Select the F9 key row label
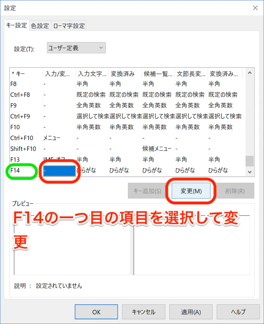Image resolution: width=264 pixels, height=324 pixels. [x=13, y=105]
